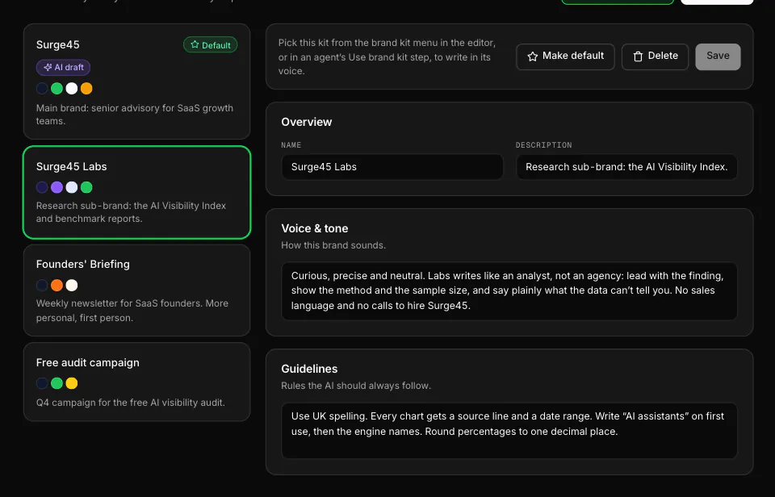Click the dark swatch on Surge45 Labs card
Screen dimensions: 775x497
[42, 187]
